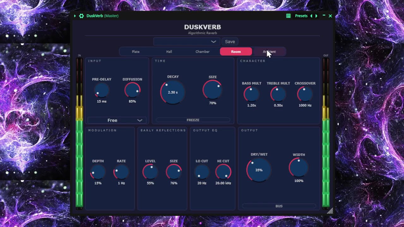Open the preset name dropdown

click(187, 42)
